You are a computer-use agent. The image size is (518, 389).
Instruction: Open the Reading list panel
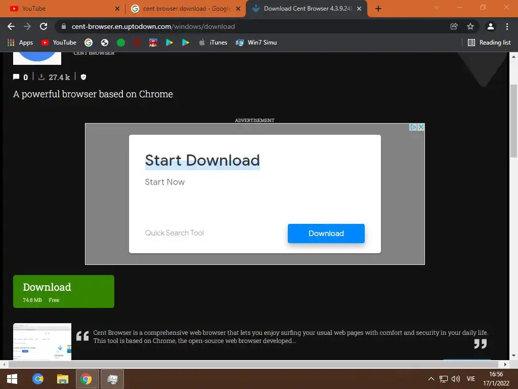pos(489,43)
